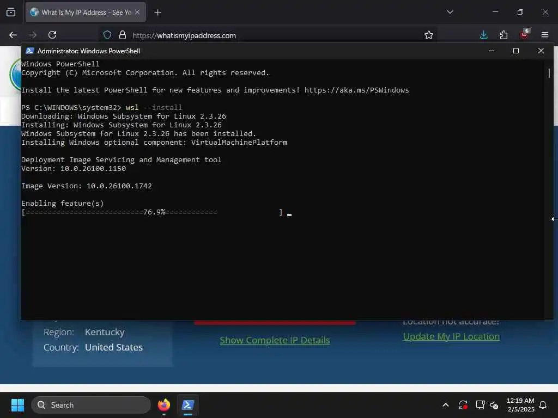Open the Windows Start menu
Viewport: 558px width, 418px height.
click(17, 405)
